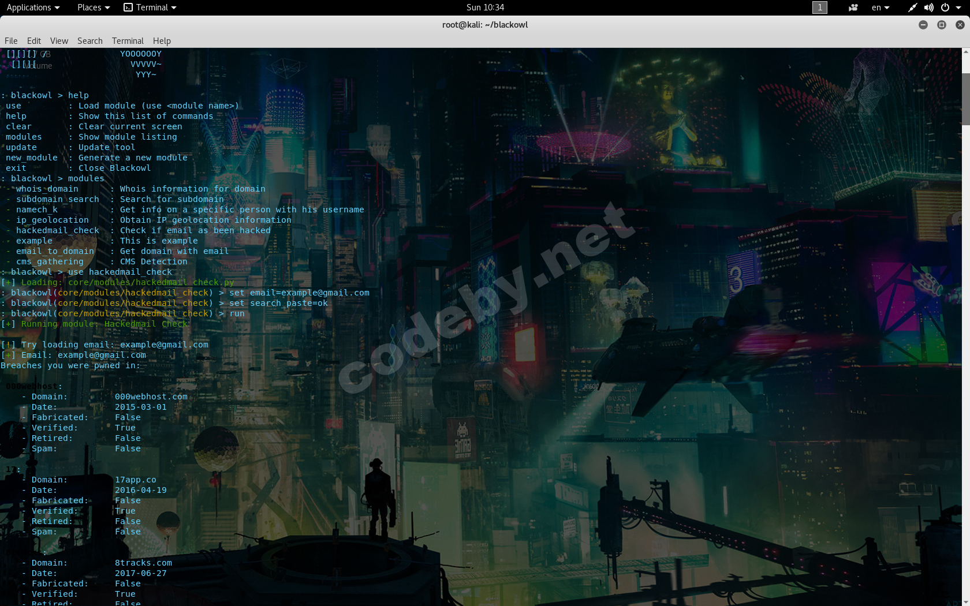Click the 'CMS Detection' description text
Screen dimensions: 970x606
point(154,261)
